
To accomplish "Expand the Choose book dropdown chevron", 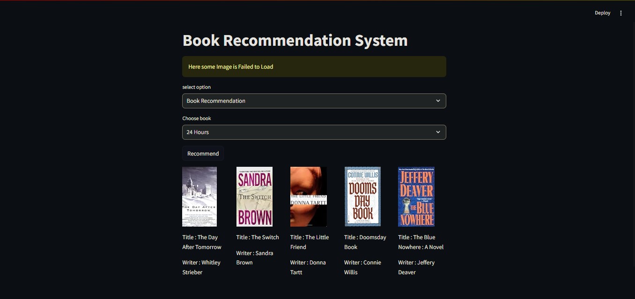I will click(x=438, y=132).
